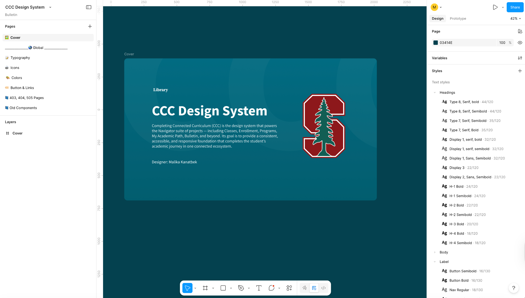
Task: Switch to Draw mode icon
Action: click(304, 288)
